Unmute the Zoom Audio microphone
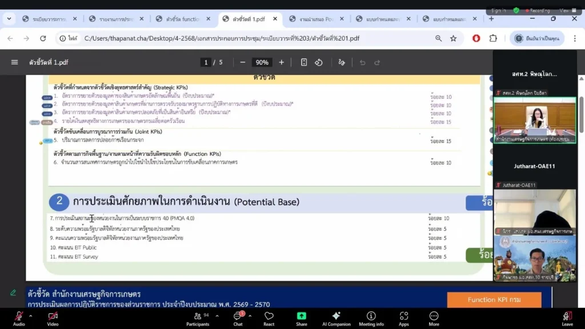The image size is (585, 329). point(19,318)
